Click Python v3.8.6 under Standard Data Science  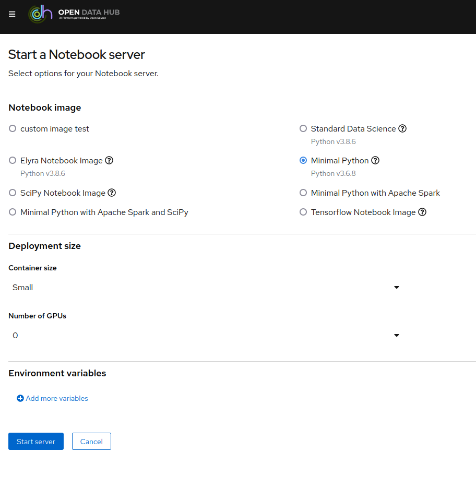pos(333,141)
